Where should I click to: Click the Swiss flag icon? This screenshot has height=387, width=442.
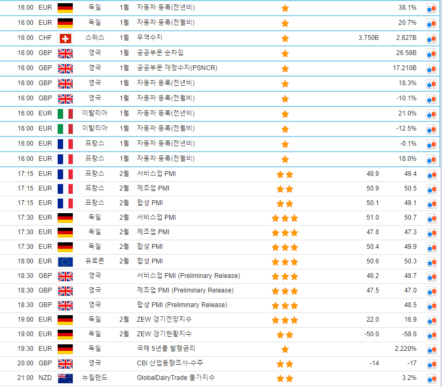click(65, 38)
